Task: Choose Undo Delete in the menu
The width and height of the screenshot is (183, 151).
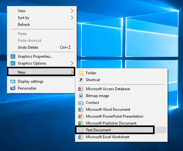Action: [x=42, y=47]
